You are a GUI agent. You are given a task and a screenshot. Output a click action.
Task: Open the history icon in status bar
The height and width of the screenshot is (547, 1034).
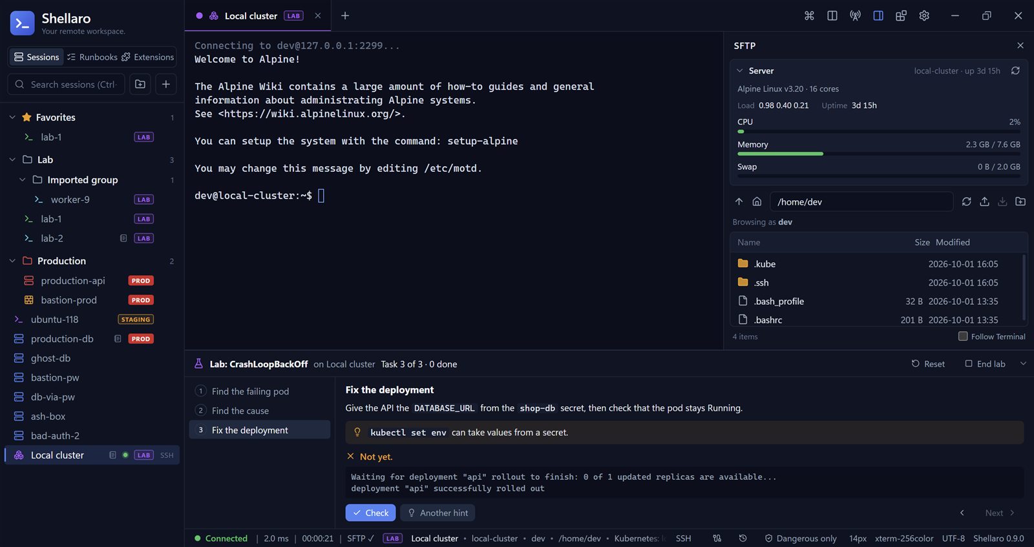click(x=743, y=538)
